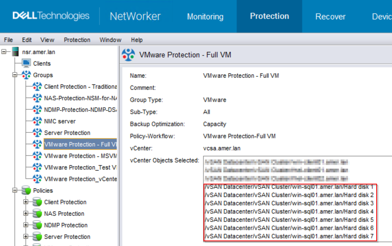Select the Clients tree item

(x=42, y=63)
